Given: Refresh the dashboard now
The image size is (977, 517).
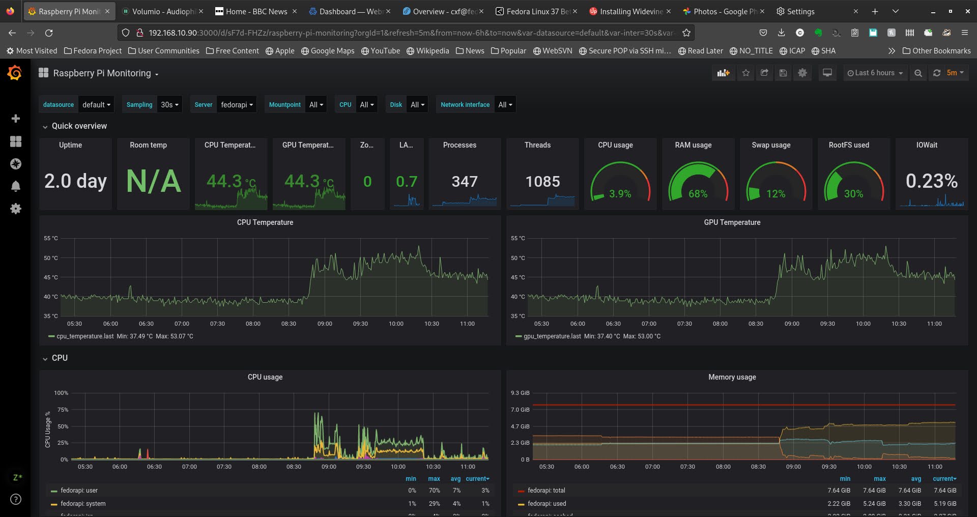Looking at the screenshot, I should (937, 73).
